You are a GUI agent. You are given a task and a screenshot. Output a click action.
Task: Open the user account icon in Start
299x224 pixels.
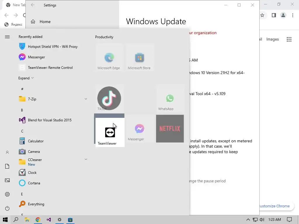(7, 152)
